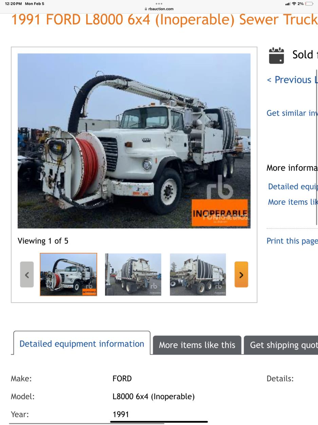Click the Detailed equipment sidebar link
This screenshot has width=318, height=425.
293,186
